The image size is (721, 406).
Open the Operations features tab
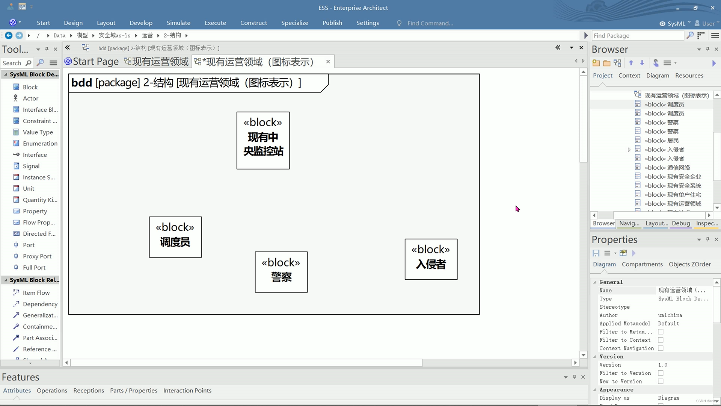52,391
